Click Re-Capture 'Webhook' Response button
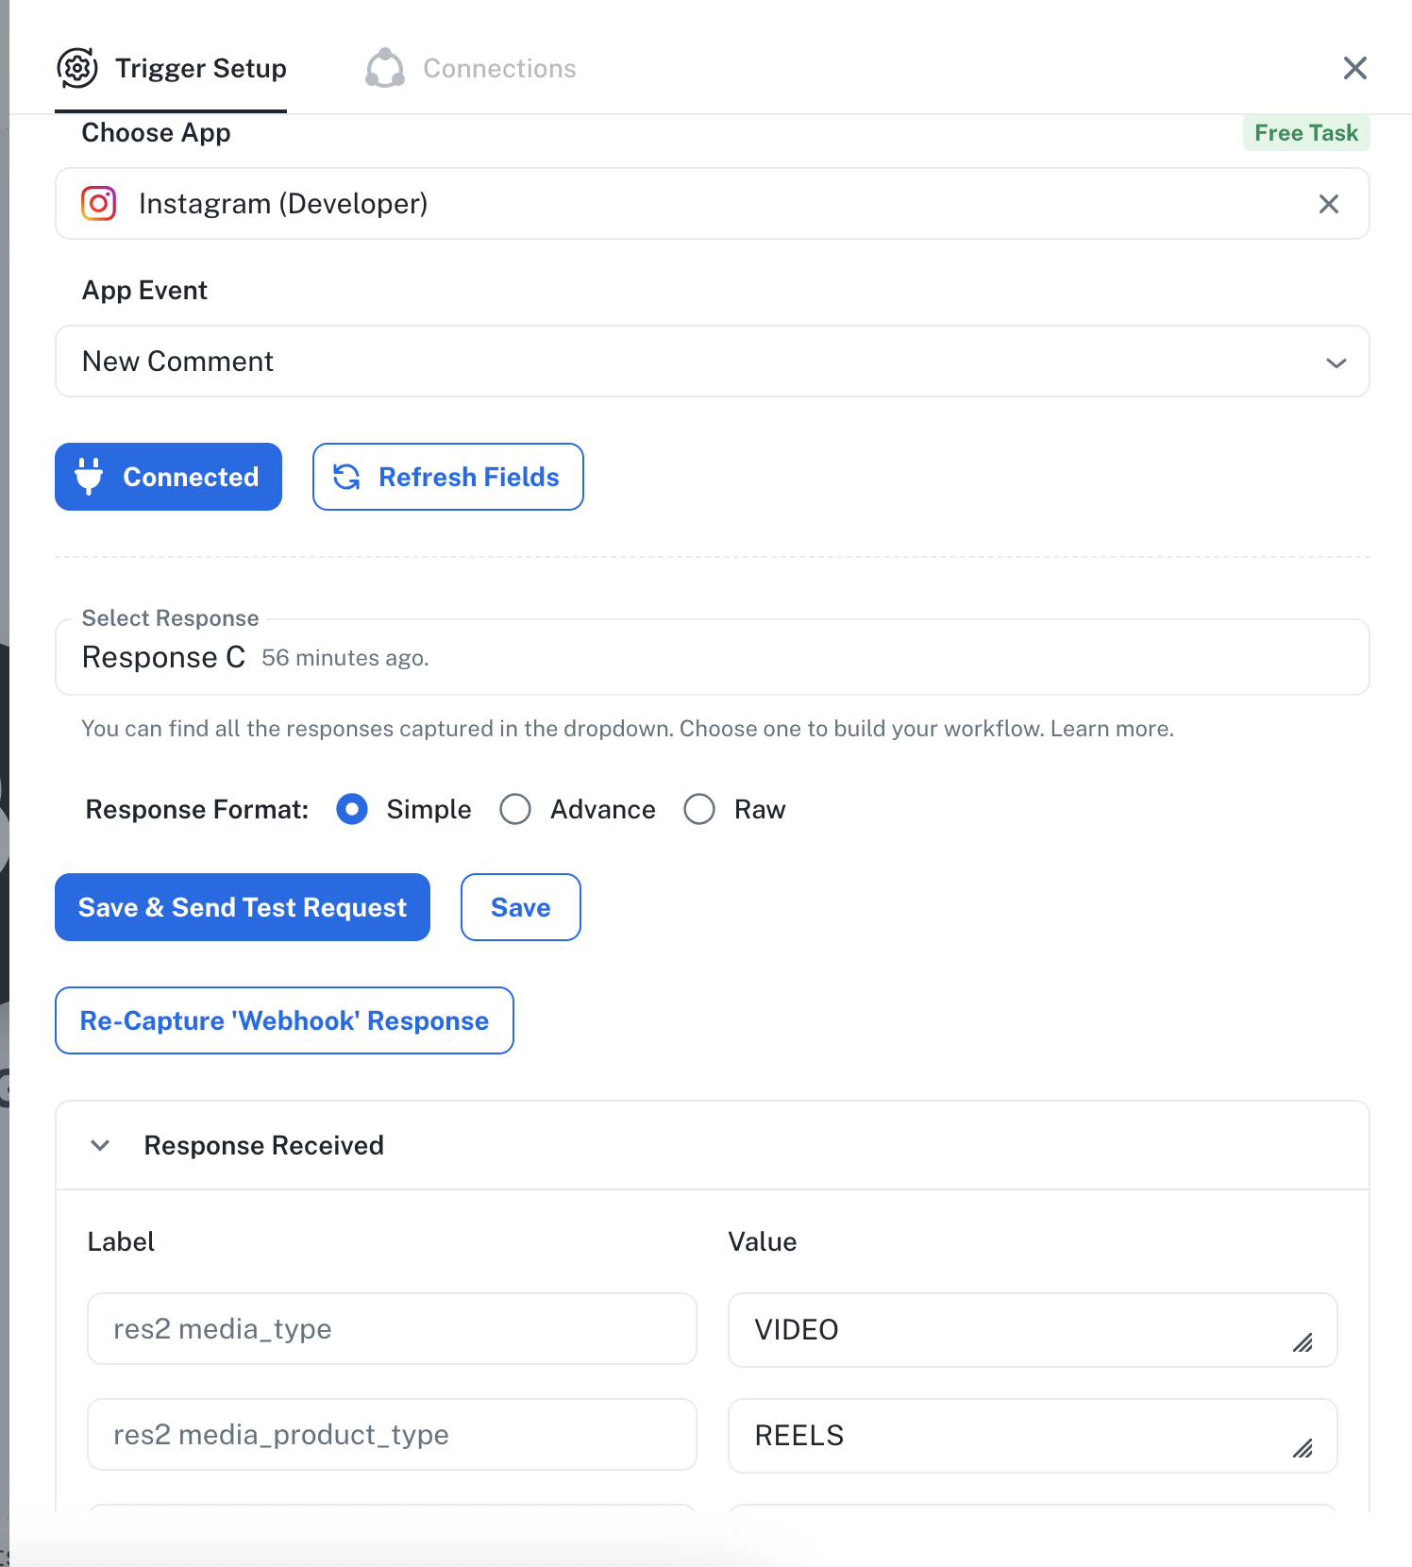Screen dimensions: 1412x1567 click(284, 1020)
